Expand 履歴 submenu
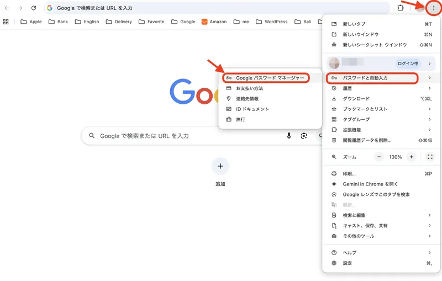Viewport: 442px width, 281px height. click(x=381, y=88)
